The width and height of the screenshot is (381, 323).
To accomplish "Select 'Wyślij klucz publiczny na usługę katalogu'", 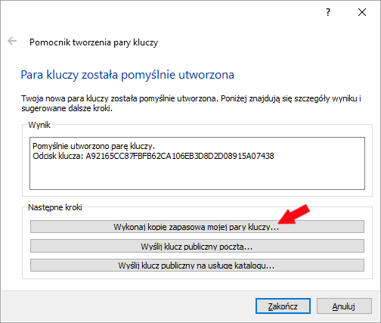I will click(x=197, y=266).
